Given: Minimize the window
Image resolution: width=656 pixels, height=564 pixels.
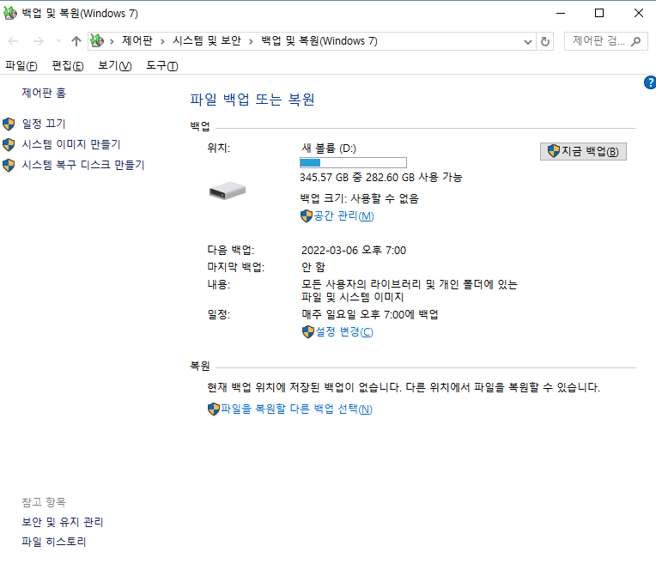Looking at the screenshot, I should [x=561, y=13].
